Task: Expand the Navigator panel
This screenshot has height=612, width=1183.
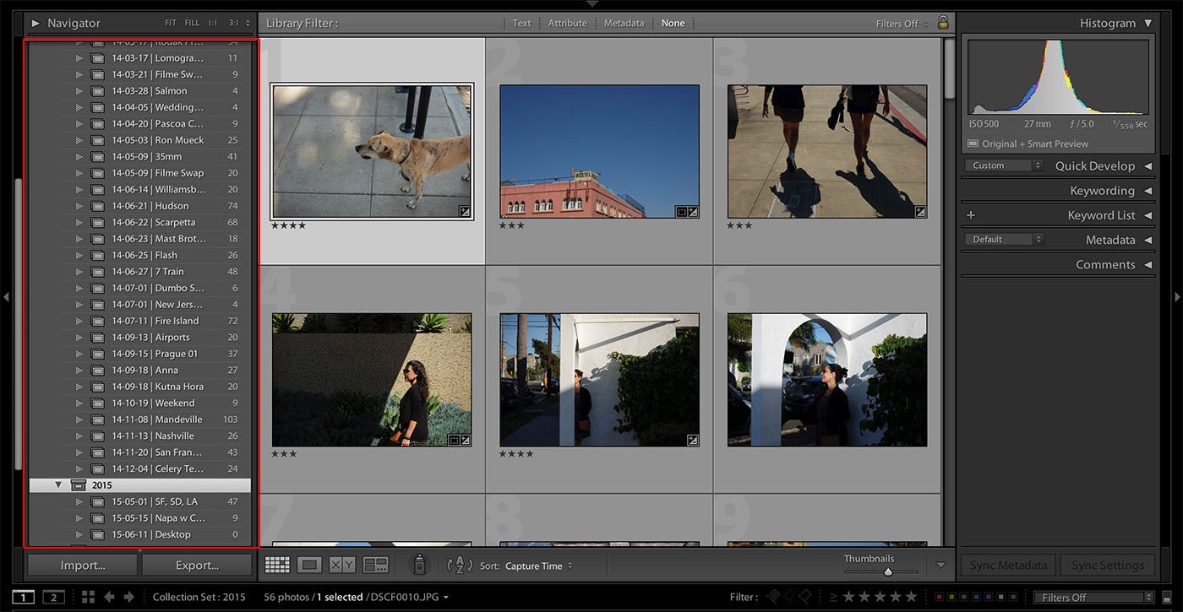Action: (x=35, y=23)
